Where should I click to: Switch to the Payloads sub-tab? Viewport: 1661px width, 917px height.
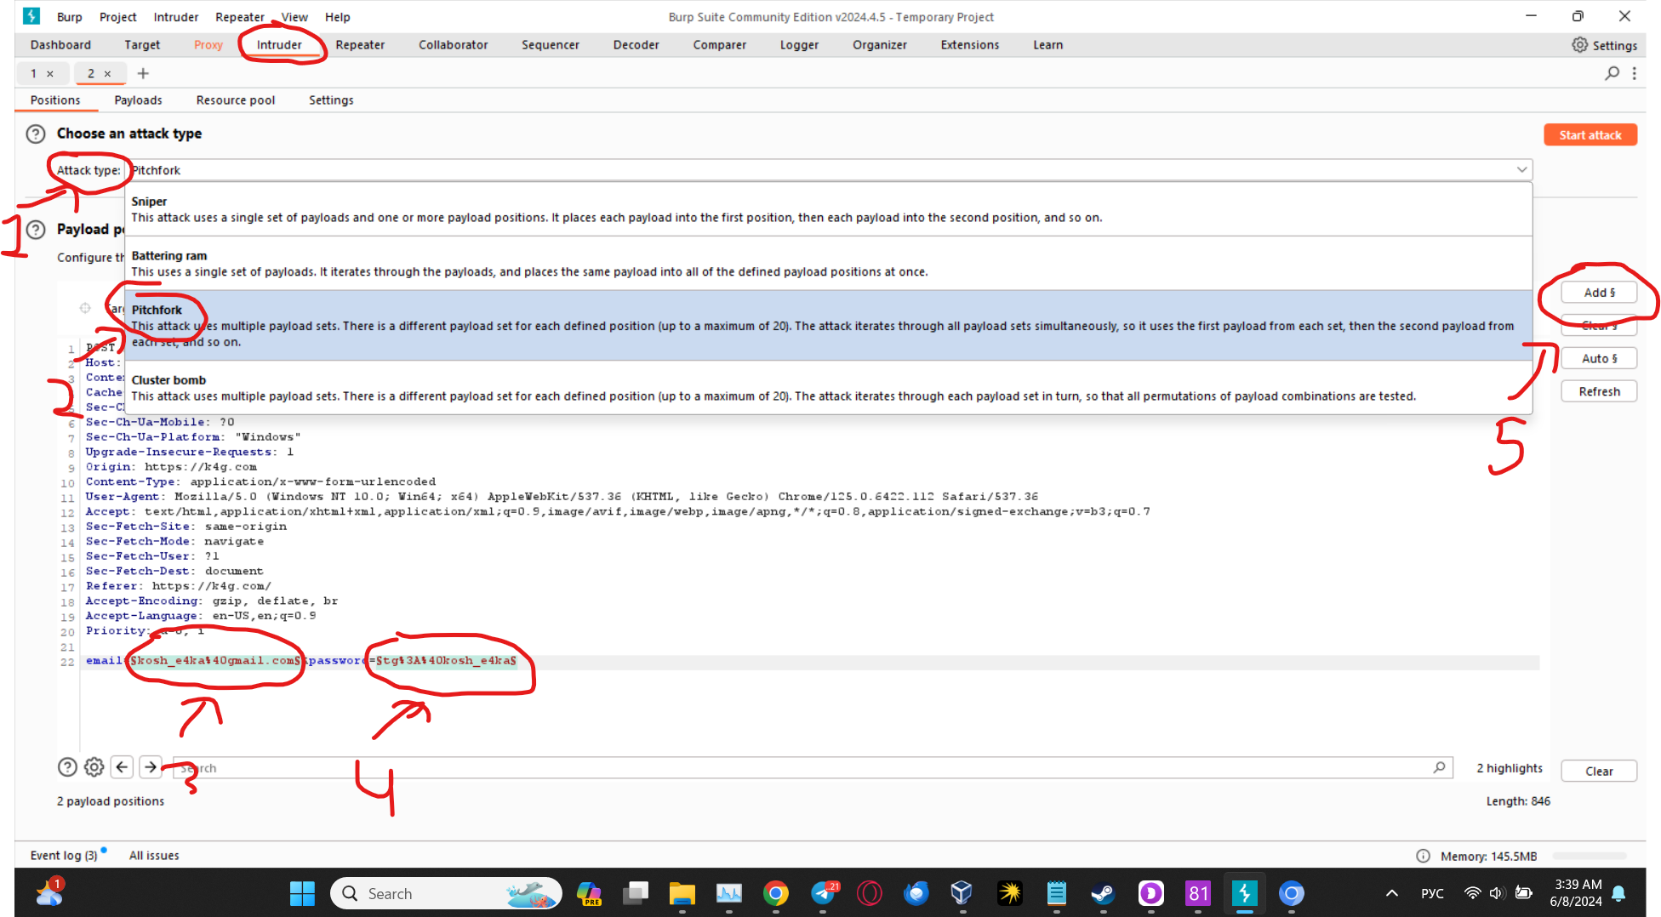138,100
